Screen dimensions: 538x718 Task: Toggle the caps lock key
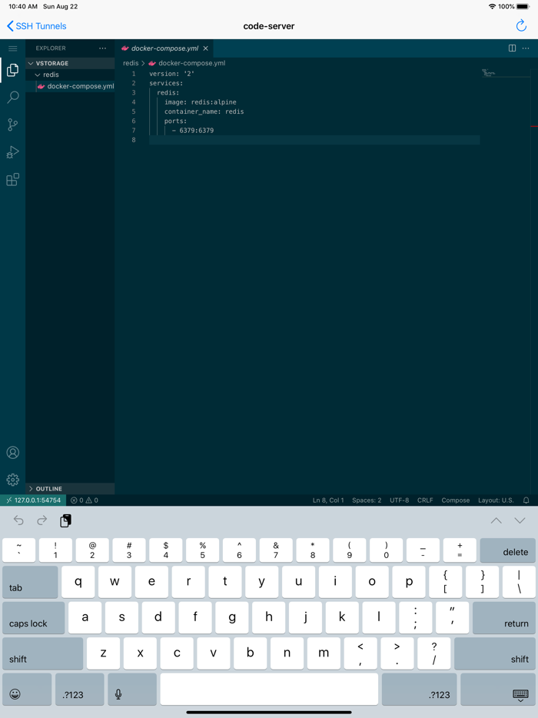coord(33,617)
